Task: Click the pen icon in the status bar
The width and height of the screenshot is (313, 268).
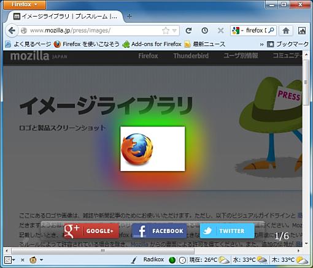Action: pyautogui.click(x=134, y=260)
